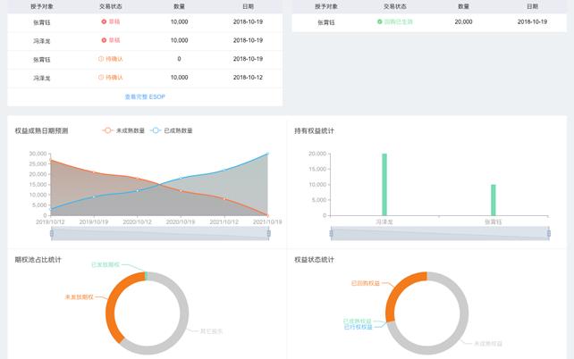Click the 2020/10/12 label on the line chart axis
Viewport: 574px width, 359px height.
click(137, 221)
